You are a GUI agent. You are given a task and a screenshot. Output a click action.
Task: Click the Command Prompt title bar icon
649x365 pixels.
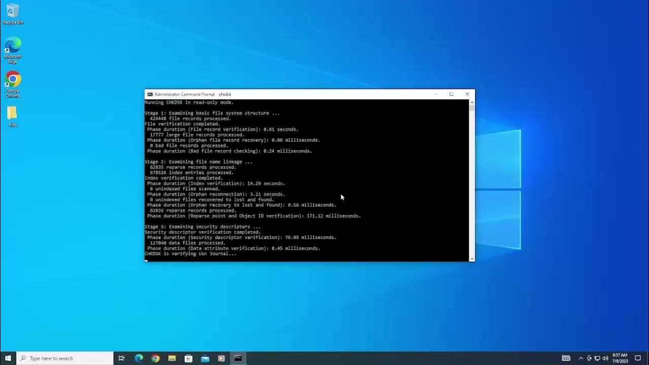click(150, 94)
